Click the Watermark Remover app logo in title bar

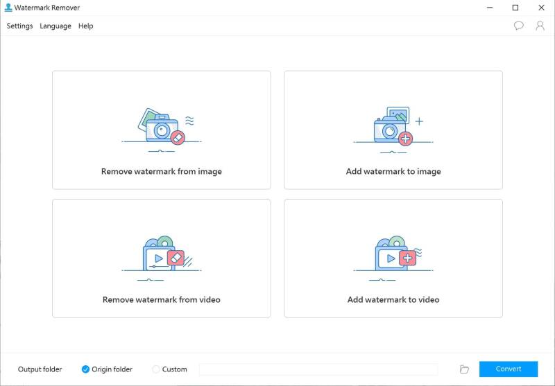[8, 8]
